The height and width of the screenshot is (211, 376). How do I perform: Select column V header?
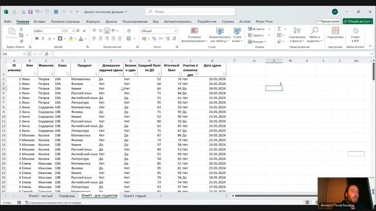pos(274,61)
